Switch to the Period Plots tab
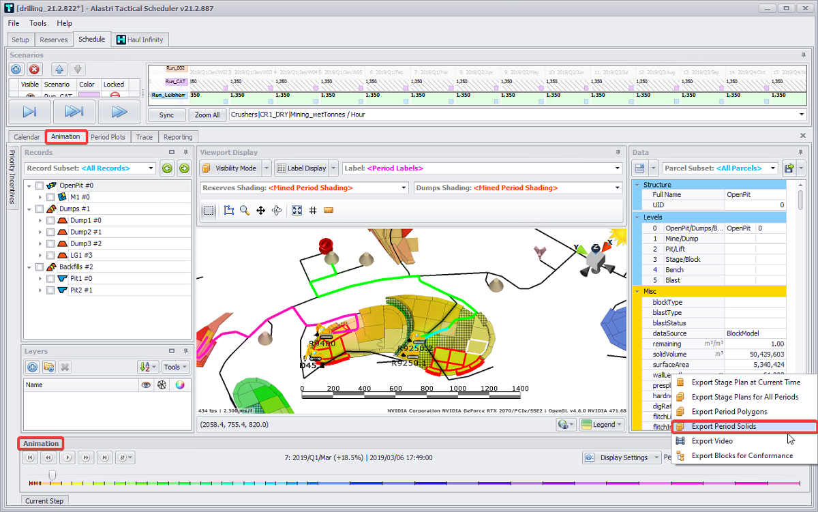This screenshot has height=512, width=818. coord(108,137)
